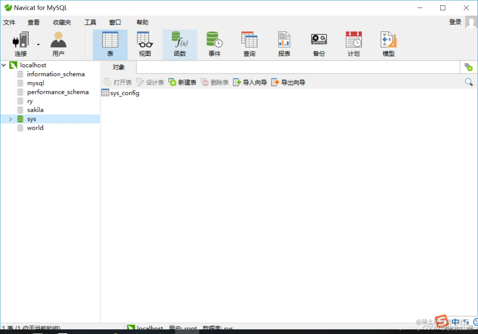Image resolution: width=478 pixels, height=334 pixels.
Task: Click the empty tab bar field beside 对象
Action: pyautogui.click(x=298, y=67)
